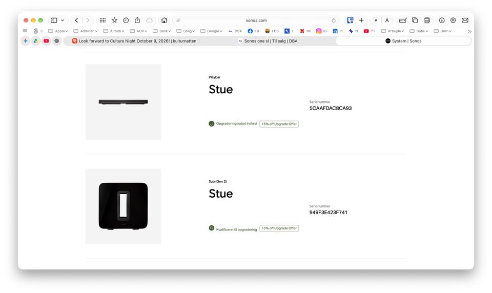
Task: Increase text size with the large A
Action: tap(387, 20)
